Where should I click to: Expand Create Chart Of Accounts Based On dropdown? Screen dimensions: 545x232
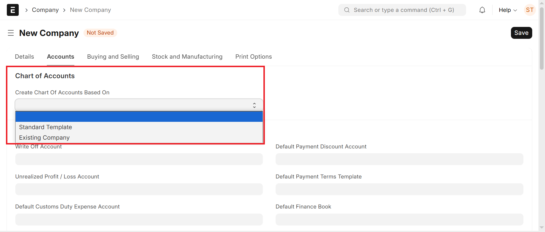pos(139,105)
